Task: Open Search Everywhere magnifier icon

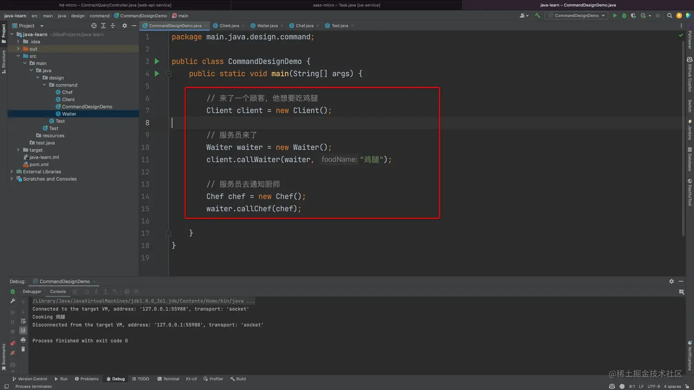Action: coord(670,16)
